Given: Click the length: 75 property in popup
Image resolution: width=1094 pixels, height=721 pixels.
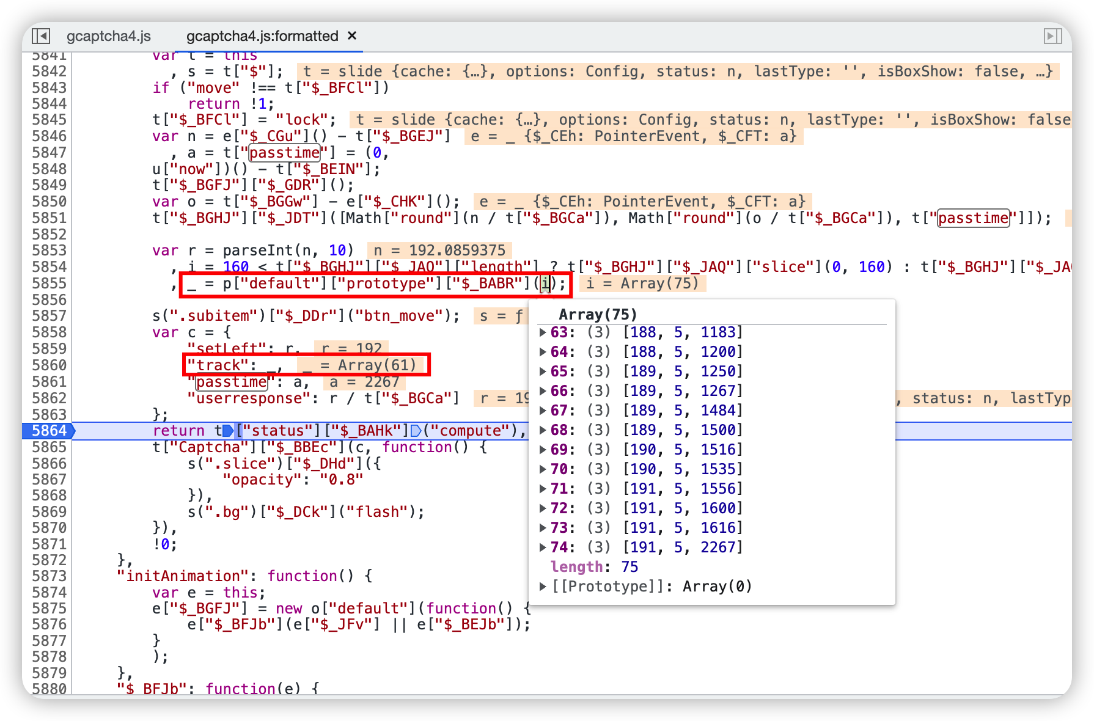Looking at the screenshot, I should (594, 567).
